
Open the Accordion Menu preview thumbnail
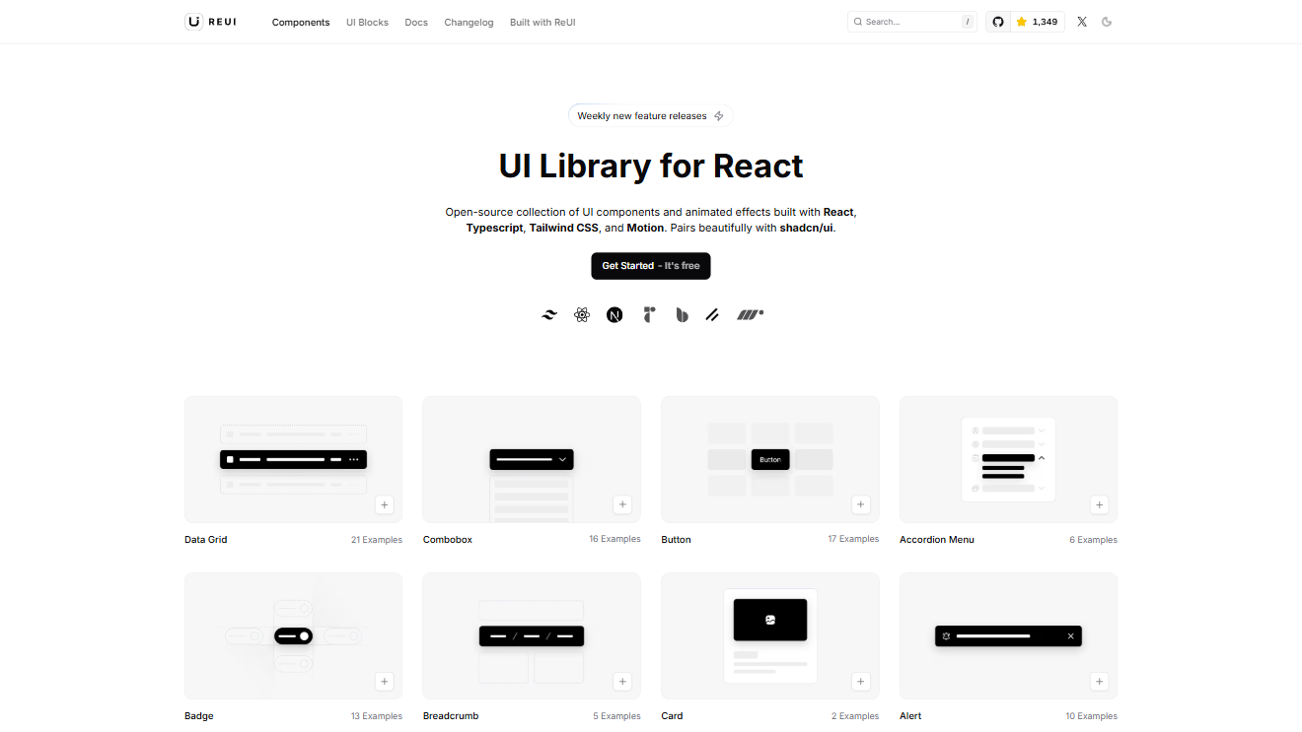tap(1008, 459)
